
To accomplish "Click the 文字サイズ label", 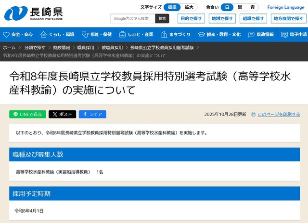I will 151,7.
